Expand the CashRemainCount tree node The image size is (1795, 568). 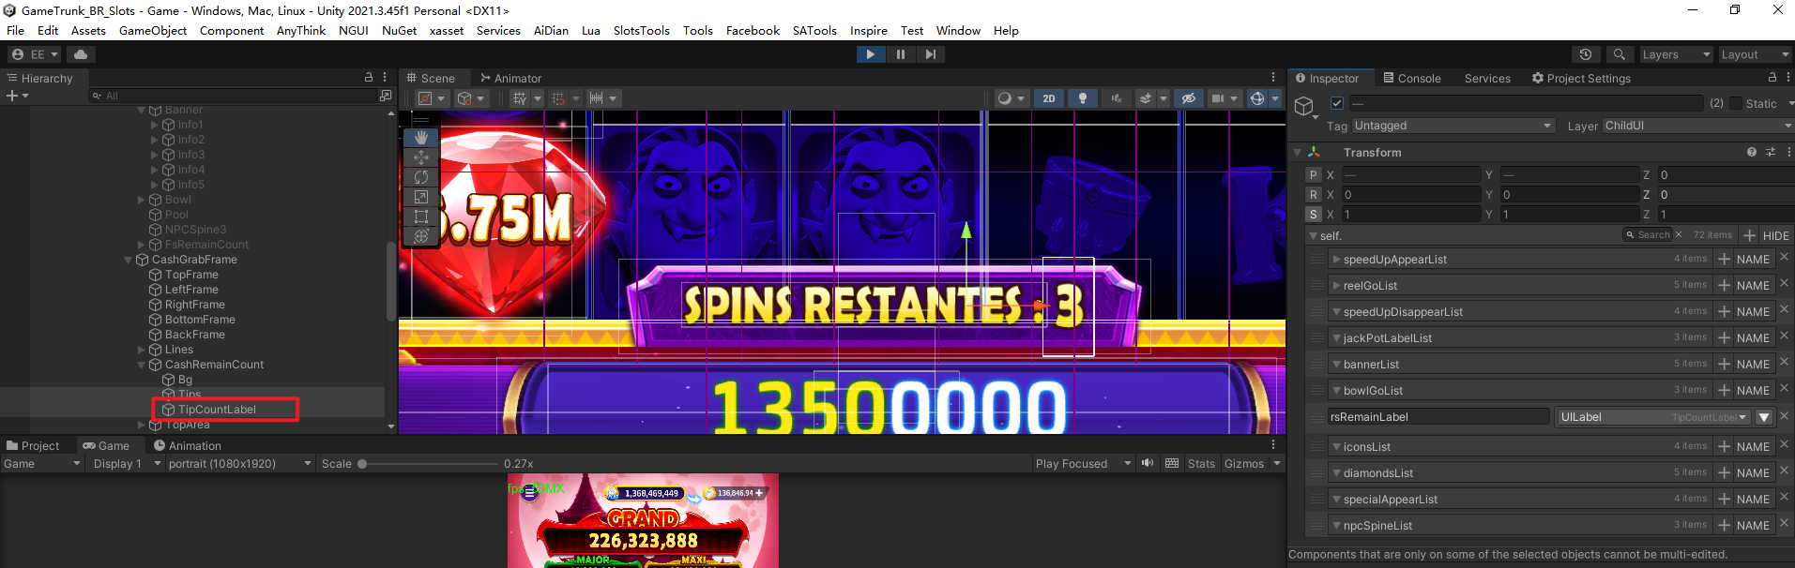142,365
